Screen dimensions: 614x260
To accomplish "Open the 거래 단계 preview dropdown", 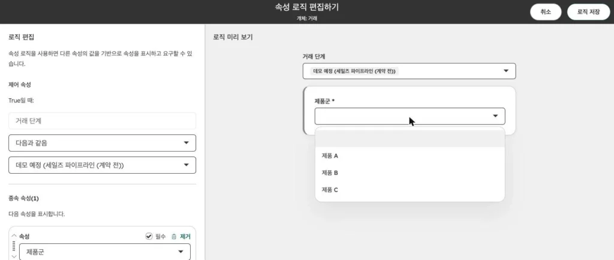I will [409, 71].
